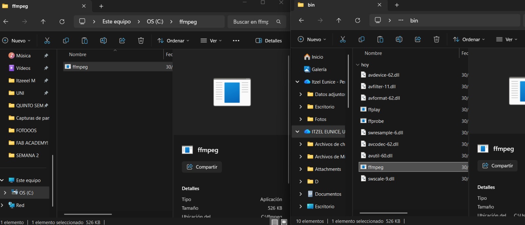Open breadcrumb ellipsis in bin address bar
The height and width of the screenshot is (225, 525).
point(401,20)
